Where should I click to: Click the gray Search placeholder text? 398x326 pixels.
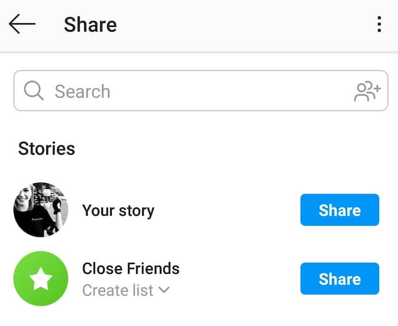coord(83,91)
